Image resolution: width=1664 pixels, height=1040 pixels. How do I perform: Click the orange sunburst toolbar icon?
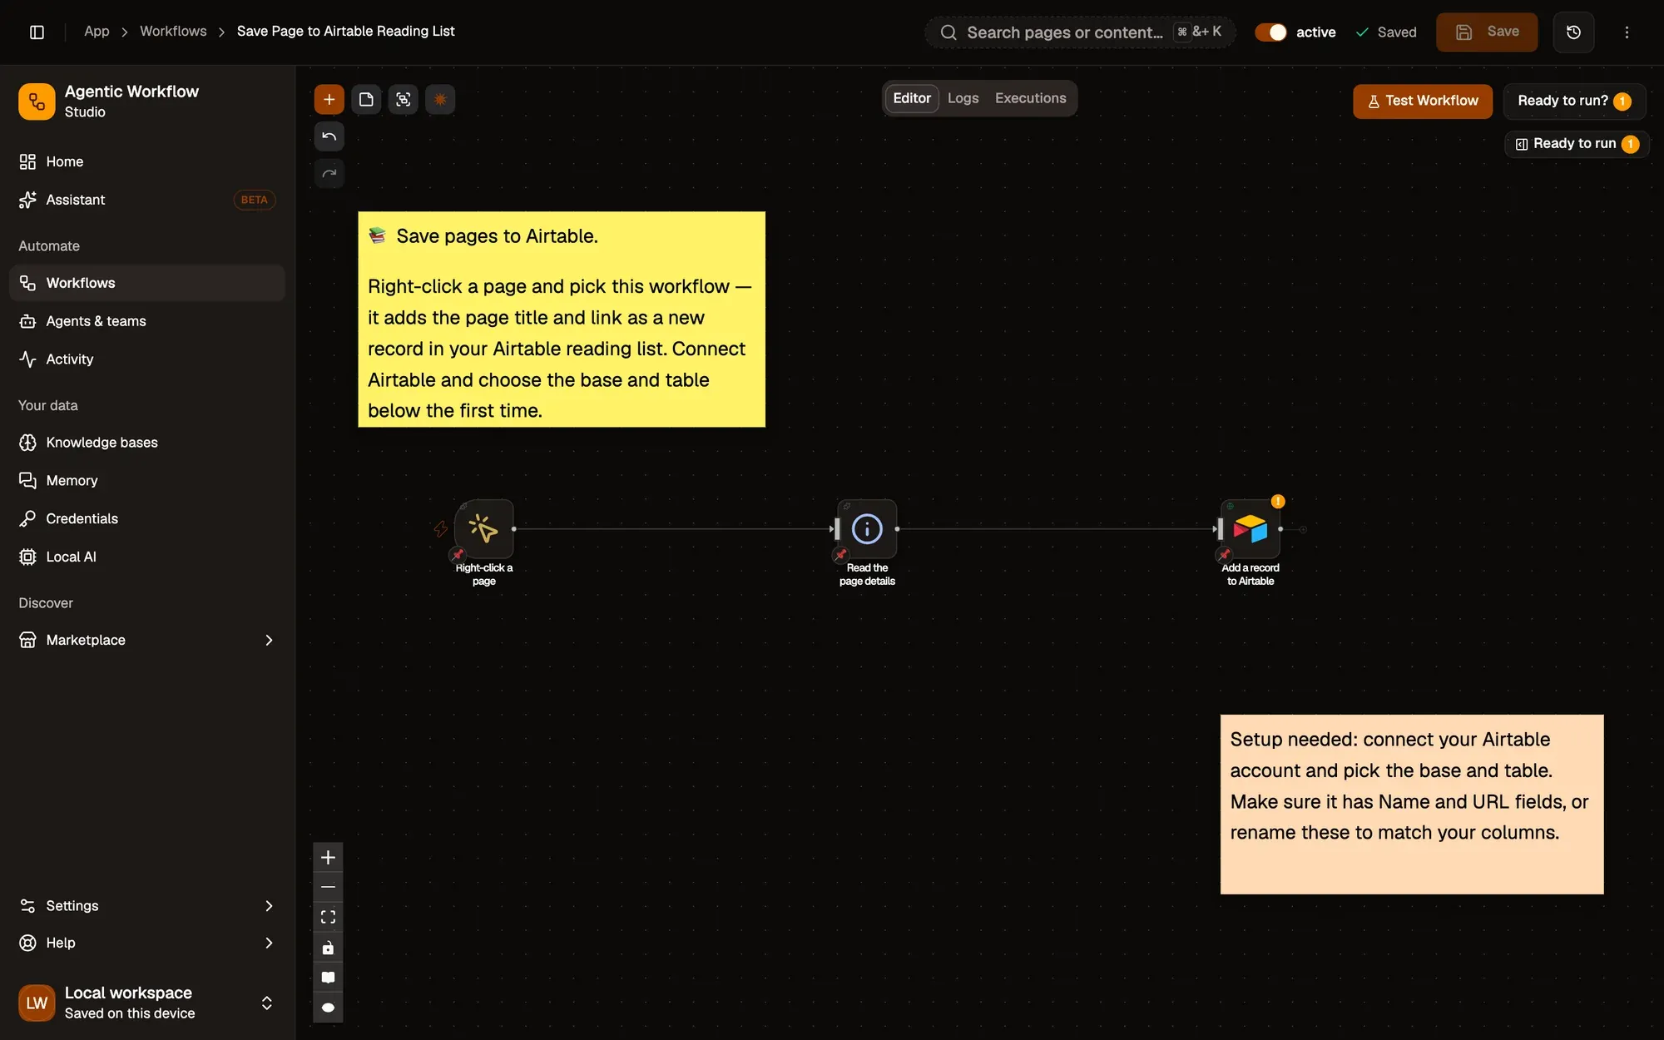(x=440, y=99)
